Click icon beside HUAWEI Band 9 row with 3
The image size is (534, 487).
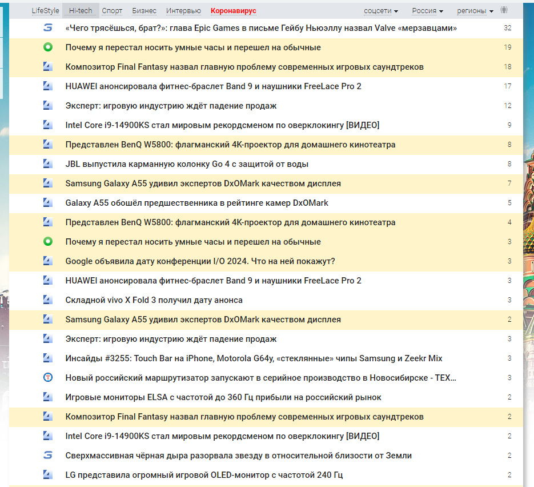pos(48,280)
